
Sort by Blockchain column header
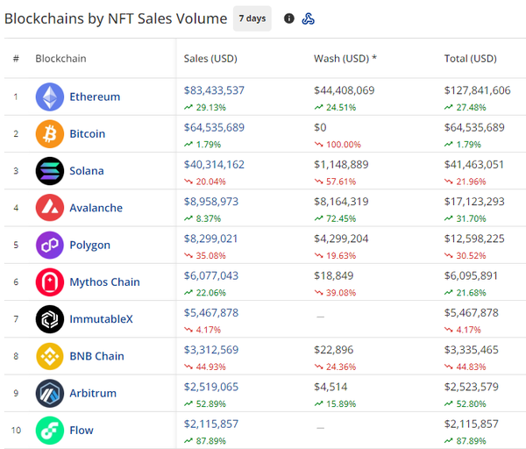[x=60, y=59]
